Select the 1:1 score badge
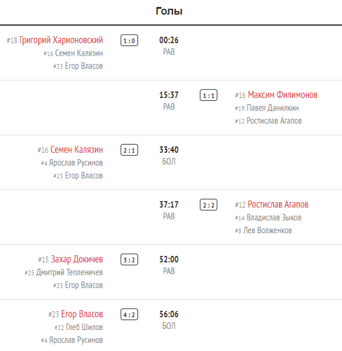Viewport: 342px width, 351px height. click(x=208, y=95)
